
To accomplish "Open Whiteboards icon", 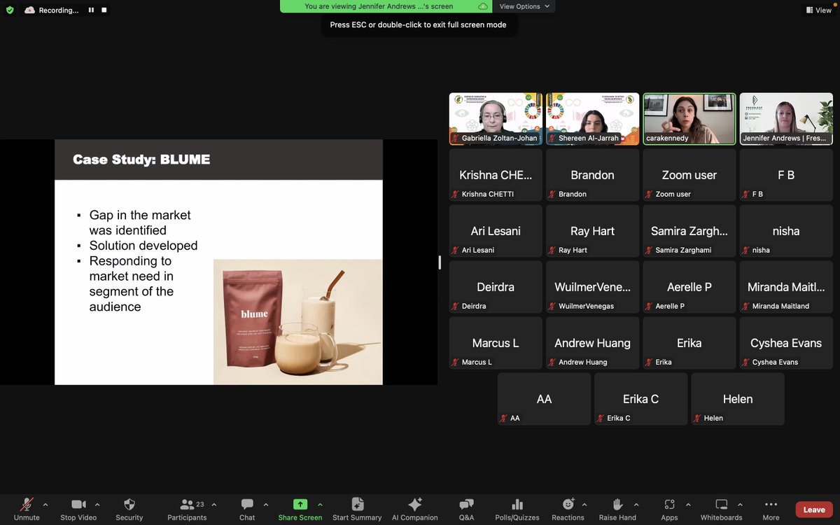I will click(x=721, y=504).
